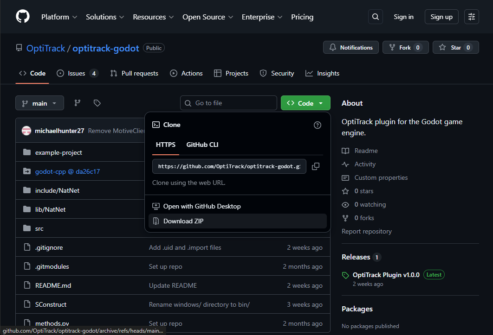This screenshot has height=335, width=493.
Task: Click the Sign up button
Action: [x=441, y=17]
